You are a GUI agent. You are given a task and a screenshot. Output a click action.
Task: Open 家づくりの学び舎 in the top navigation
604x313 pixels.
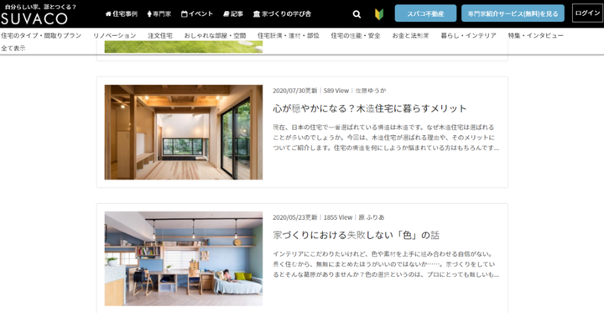pyautogui.click(x=282, y=14)
